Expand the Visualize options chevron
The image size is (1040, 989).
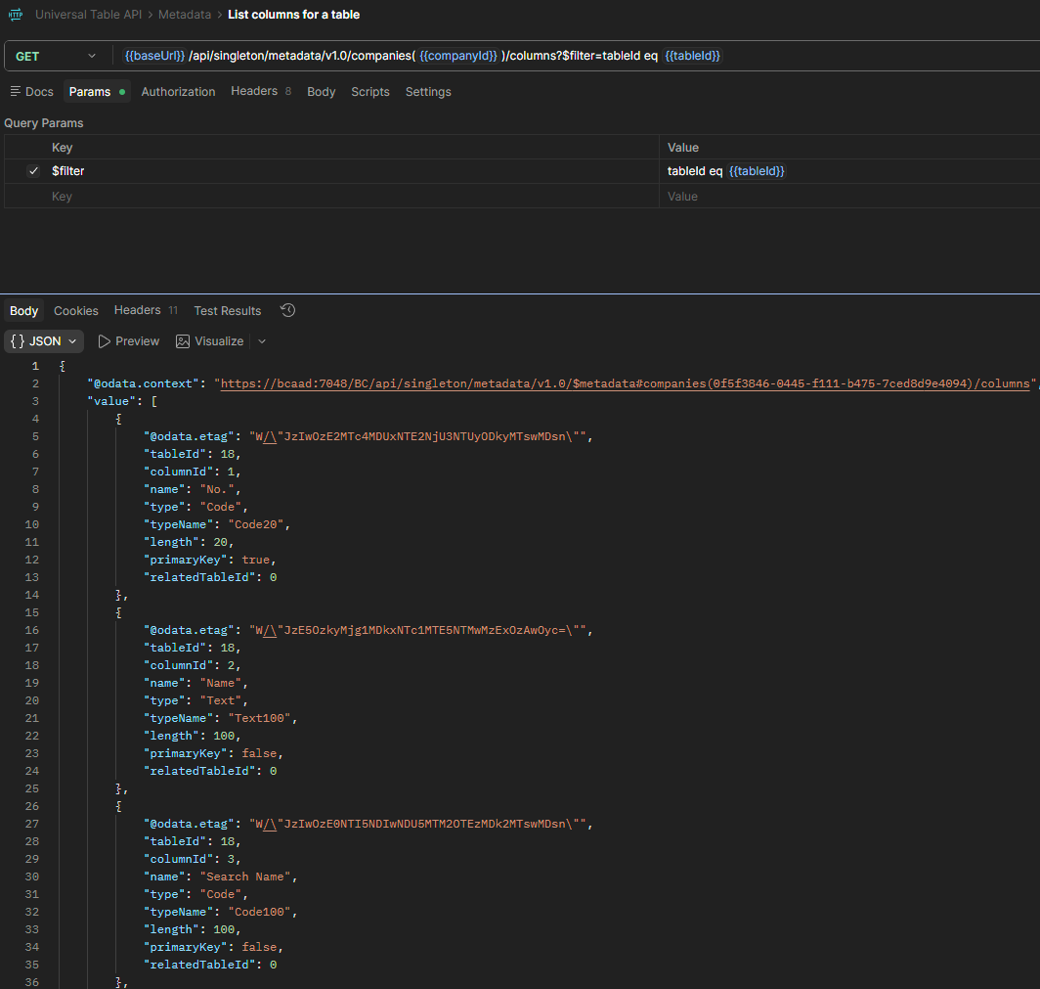point(262,341)
